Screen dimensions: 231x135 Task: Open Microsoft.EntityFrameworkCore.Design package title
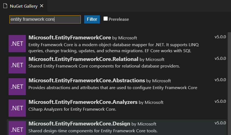(x=79, y=124)
